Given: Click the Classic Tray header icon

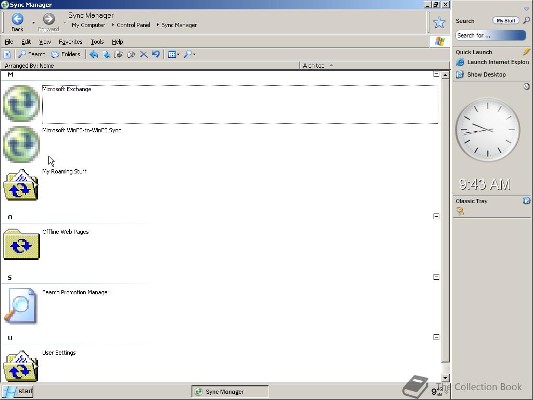Looking at the screenshot, I should (x=527, y=201).
